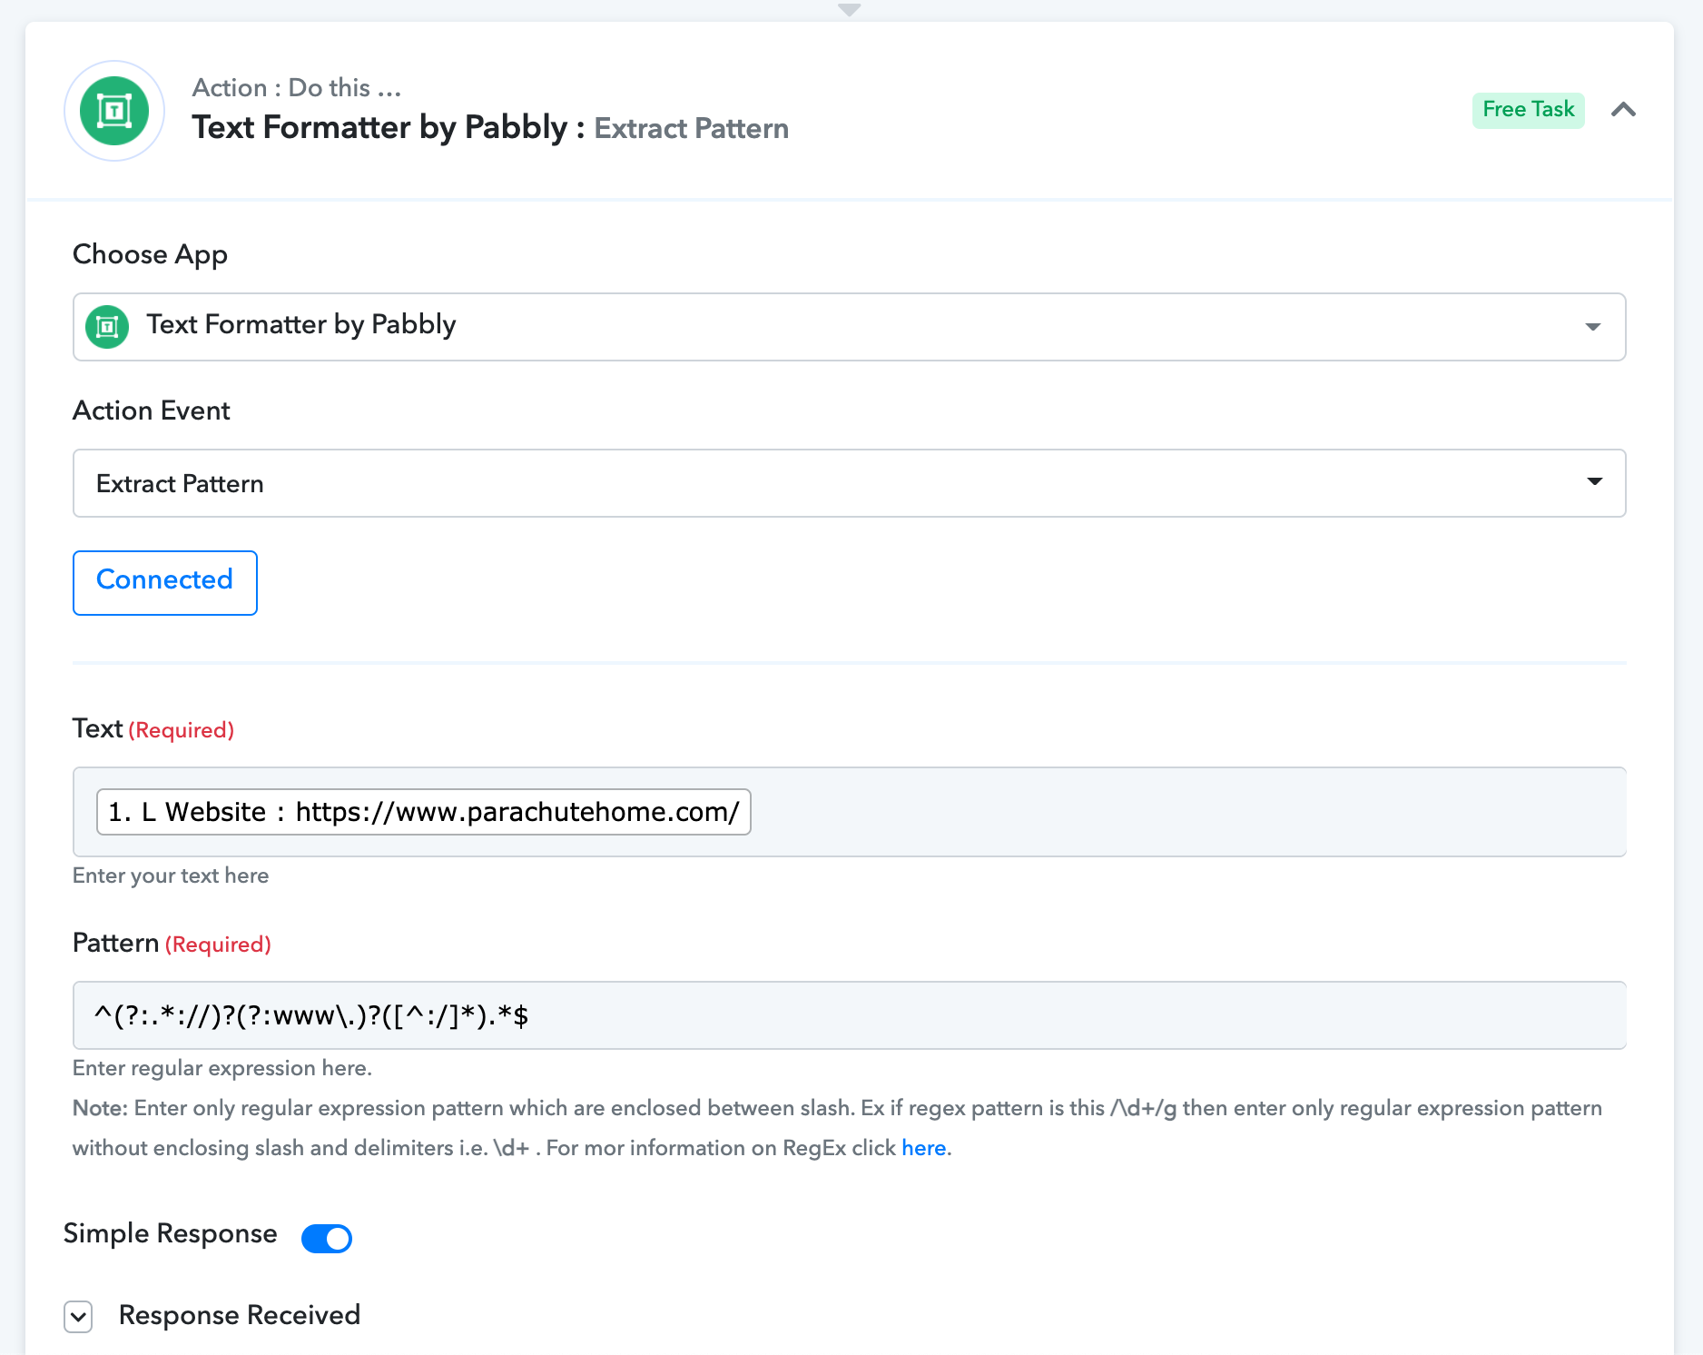Screen dimensions: 1703x1355
Task: Click the Text Formatter app icon in the header
Action: tap(114, 111)
